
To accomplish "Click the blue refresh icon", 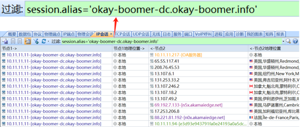I will 44,41.
